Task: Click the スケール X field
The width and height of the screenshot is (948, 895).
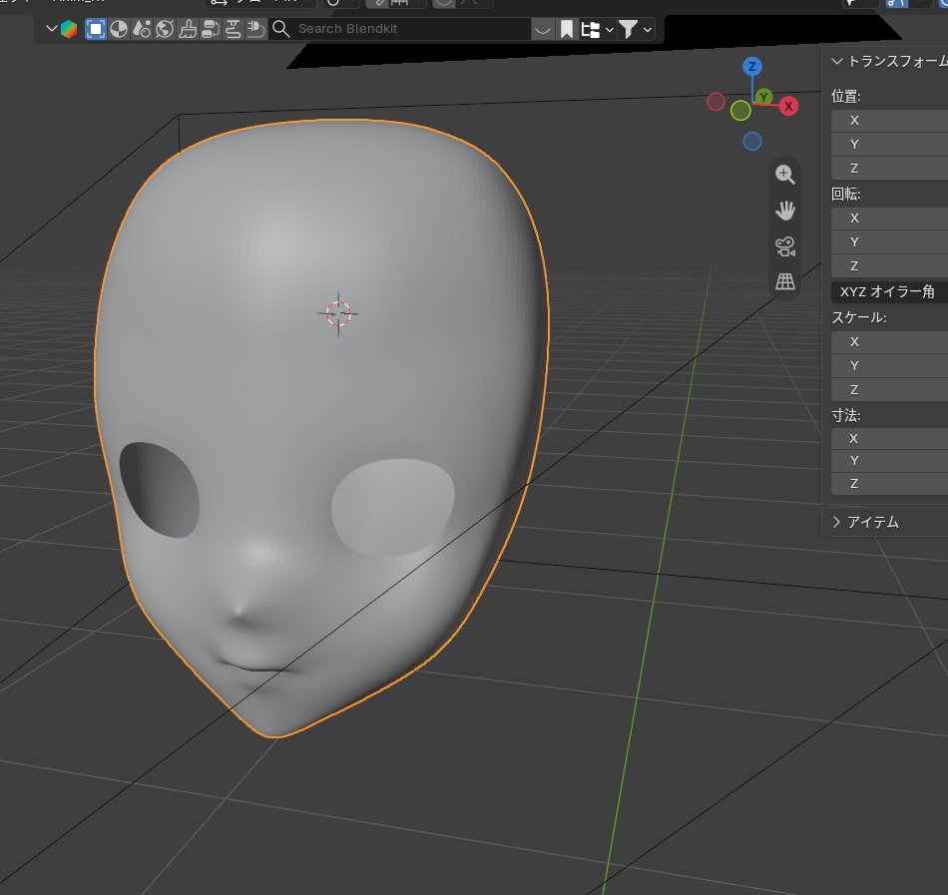Action: tap(889, 342)
